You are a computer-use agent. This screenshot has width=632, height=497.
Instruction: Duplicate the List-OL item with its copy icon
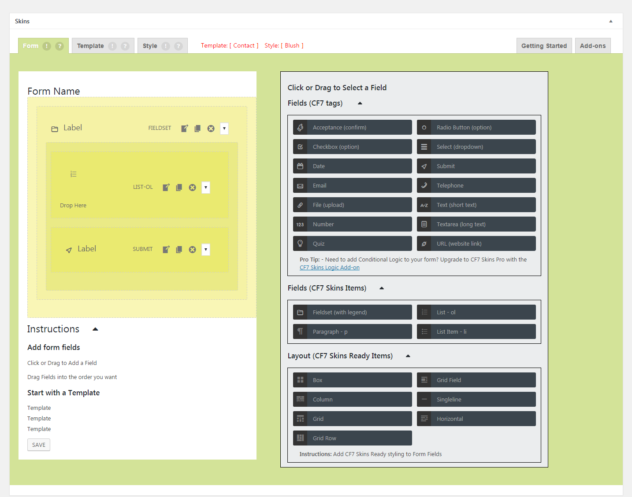[179, 188]
